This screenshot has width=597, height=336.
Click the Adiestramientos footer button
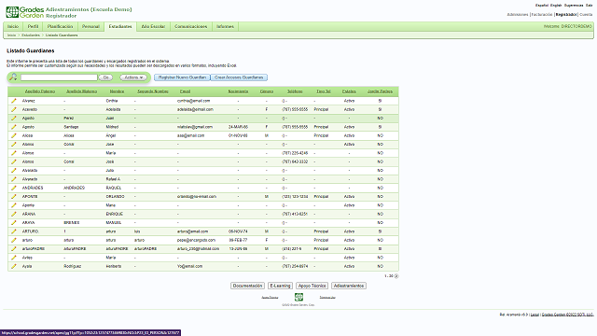(348, 286)
